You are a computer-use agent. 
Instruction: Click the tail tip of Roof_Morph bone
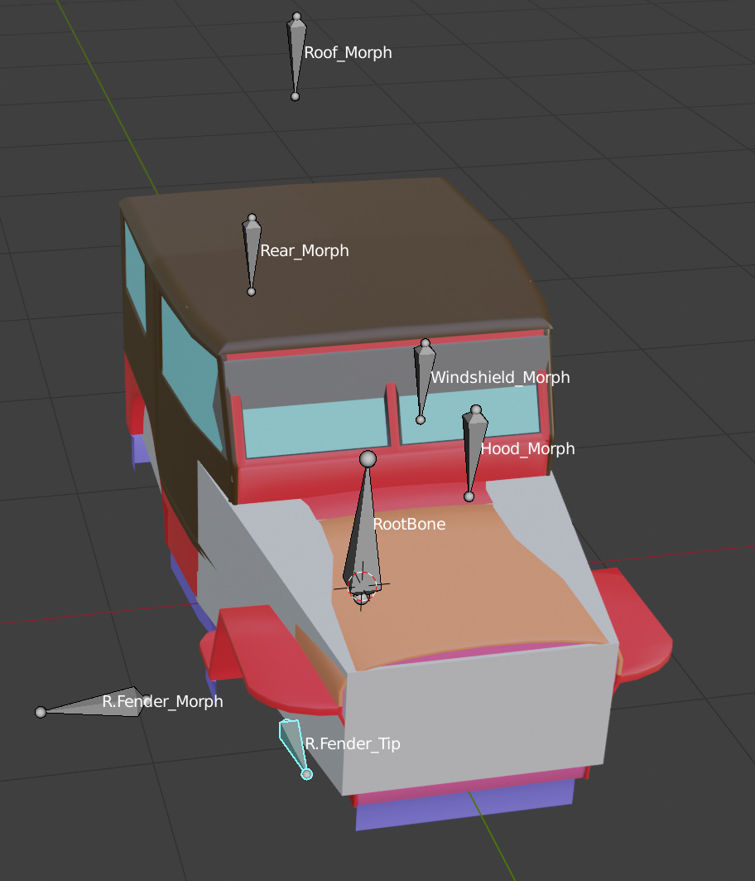tap(295, 97)
